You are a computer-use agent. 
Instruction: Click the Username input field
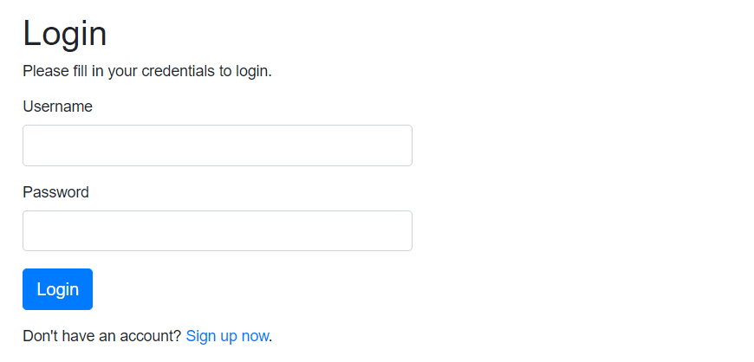tap(217, 145)
